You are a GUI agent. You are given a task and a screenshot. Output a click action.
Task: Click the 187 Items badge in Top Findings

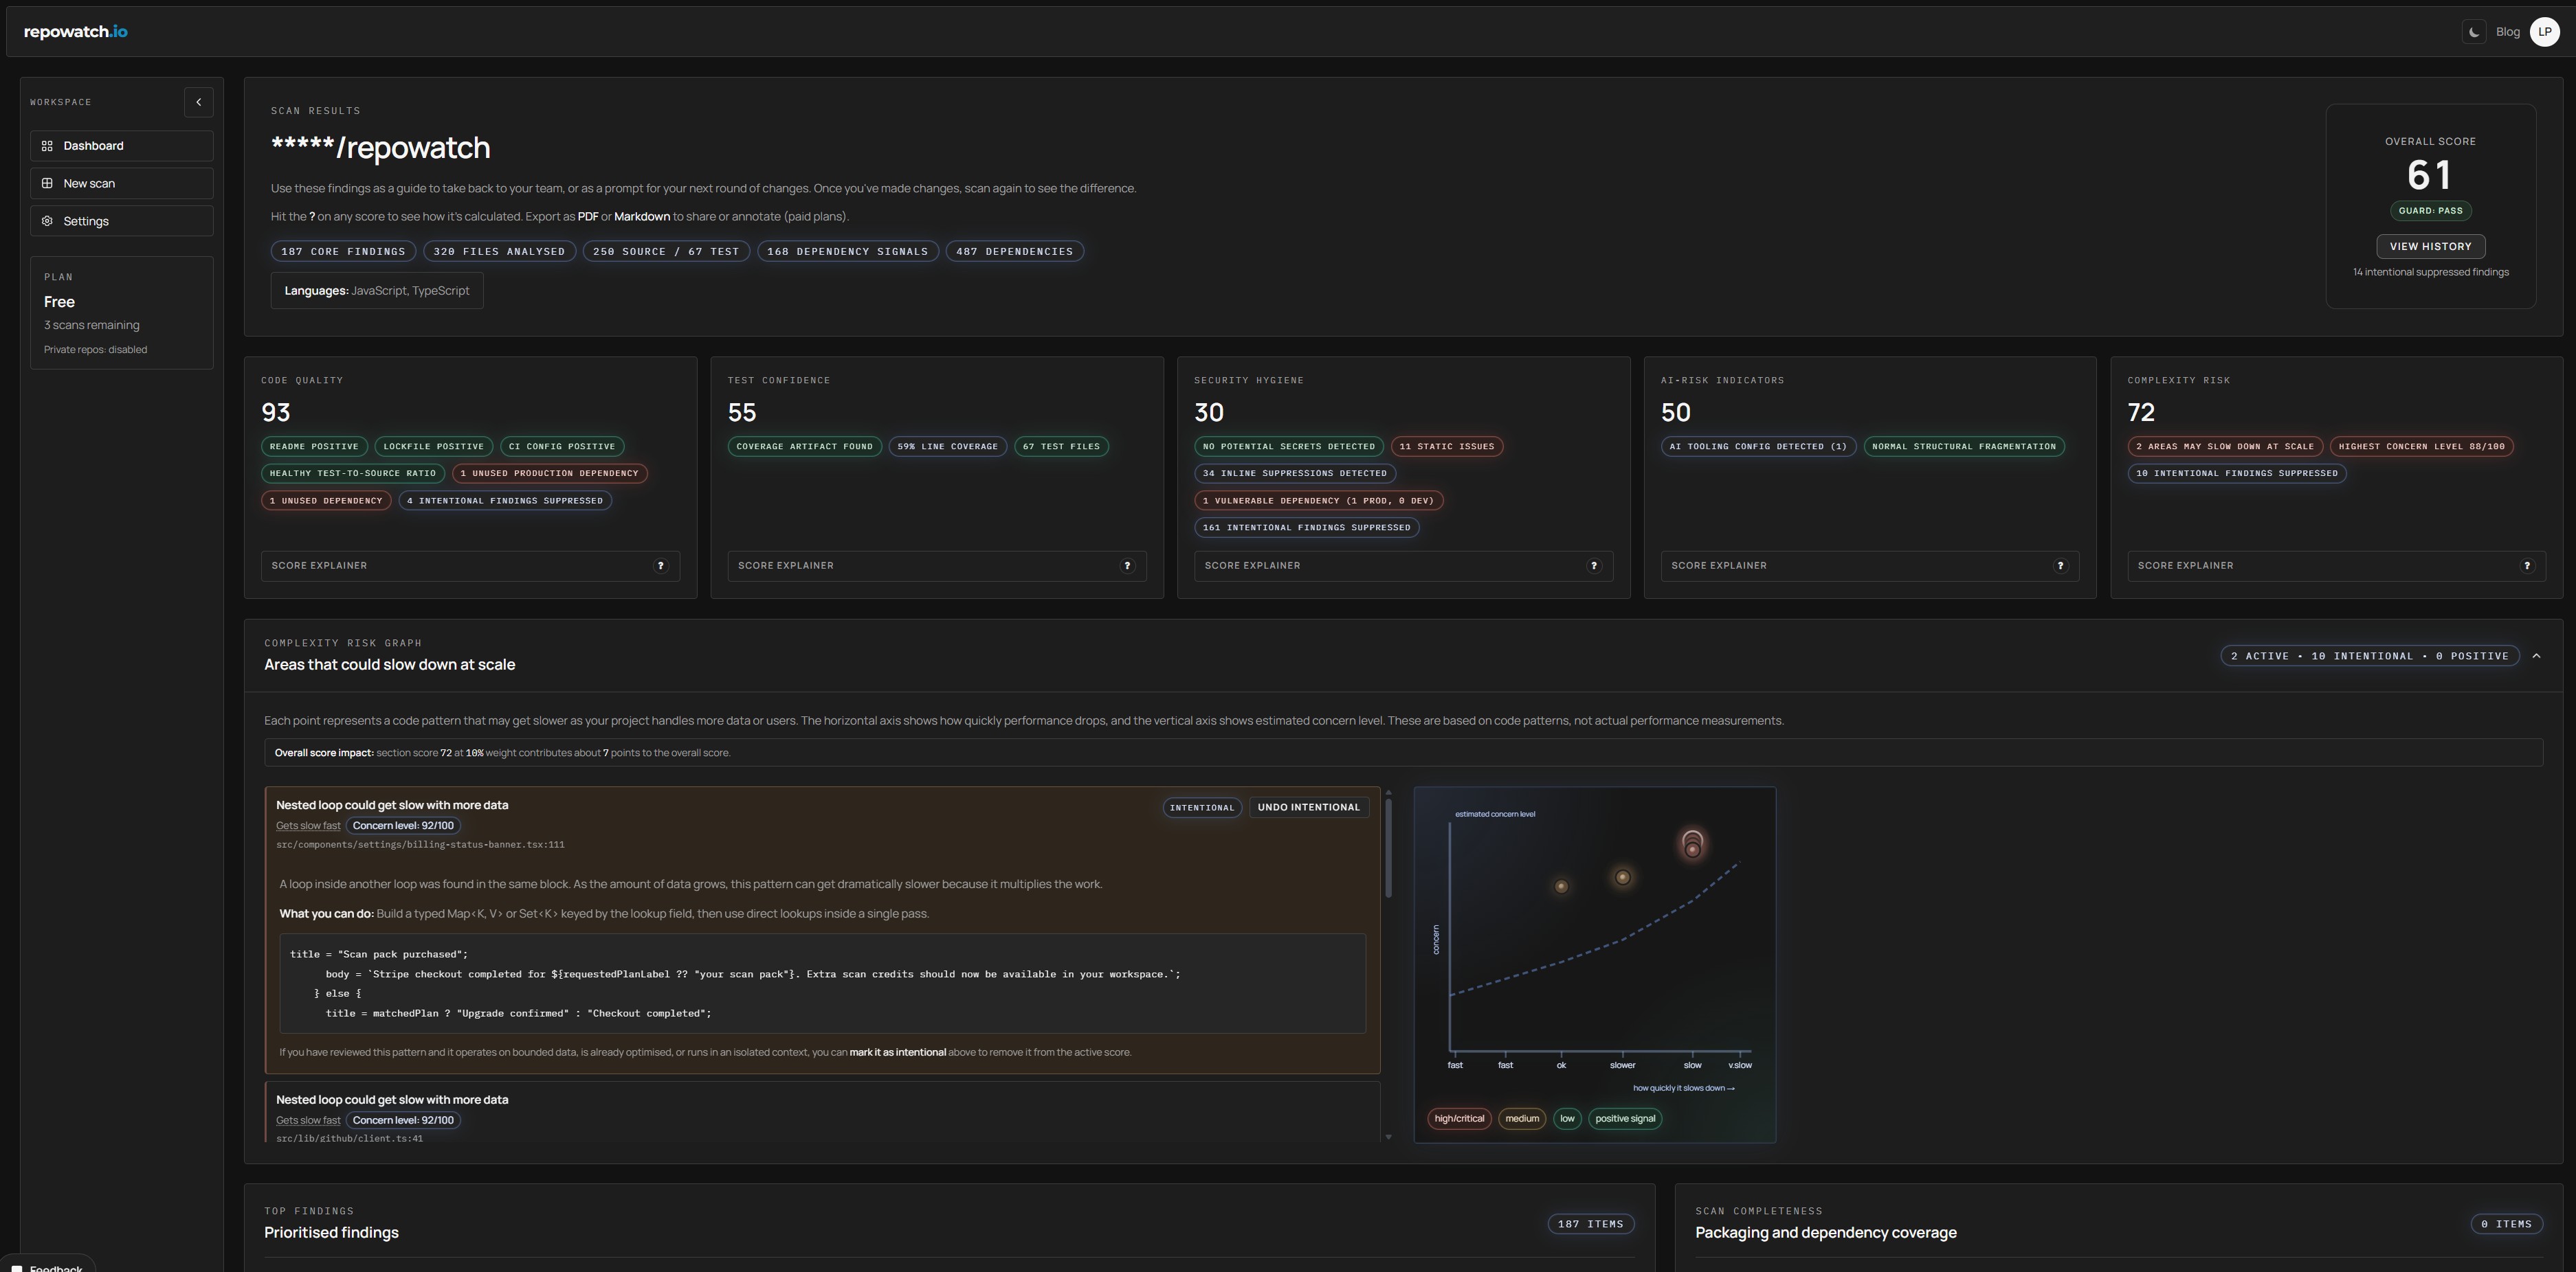click(x=1590, y=1224)
